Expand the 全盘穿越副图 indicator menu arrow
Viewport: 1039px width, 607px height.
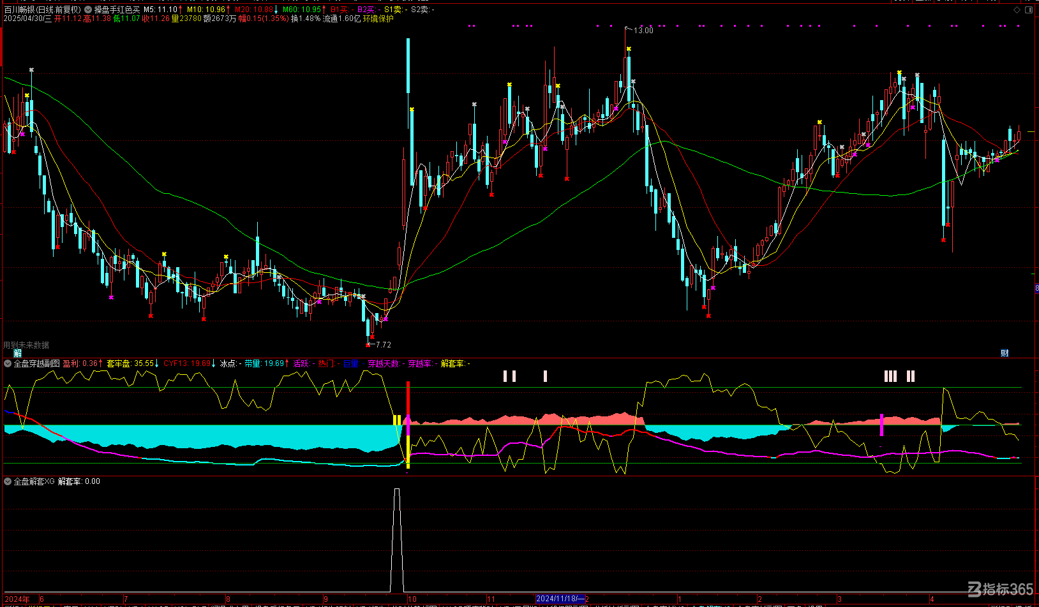point(8,363)
